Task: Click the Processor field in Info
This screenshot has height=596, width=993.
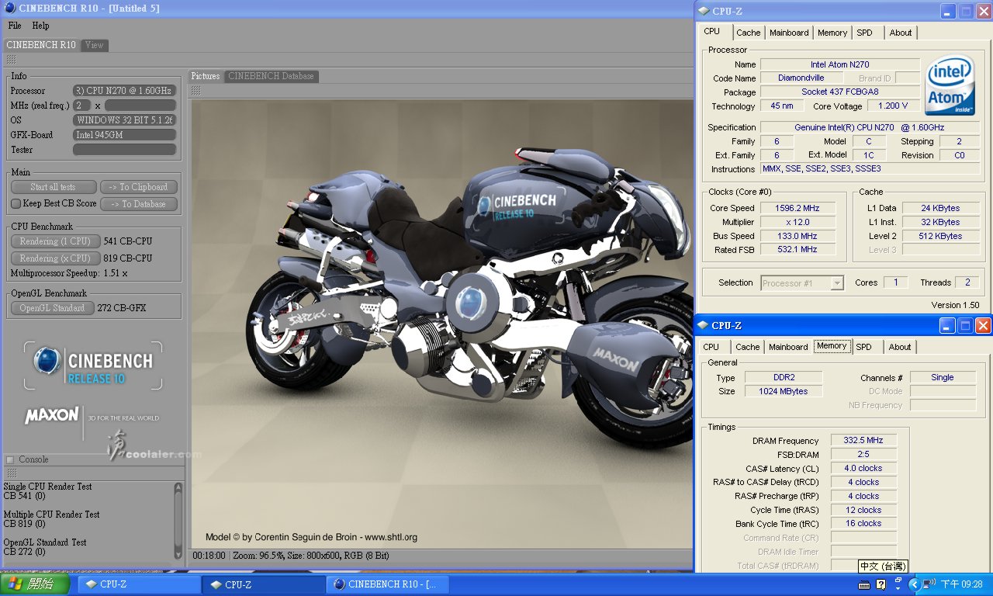Action: 124,91
